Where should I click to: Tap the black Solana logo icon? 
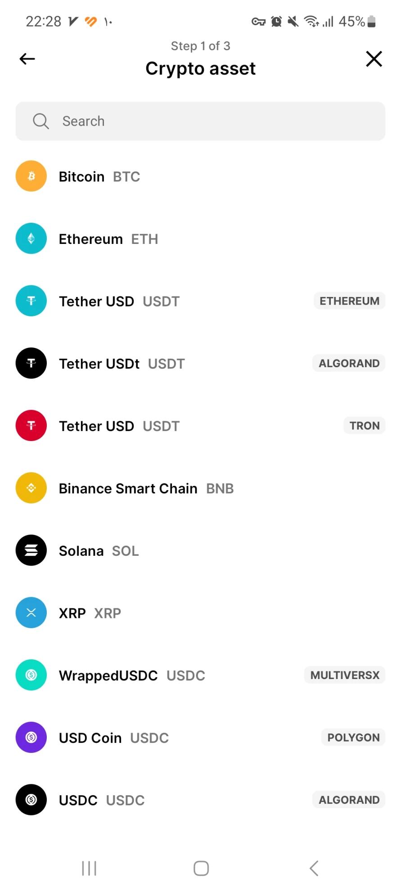[31, 550]
